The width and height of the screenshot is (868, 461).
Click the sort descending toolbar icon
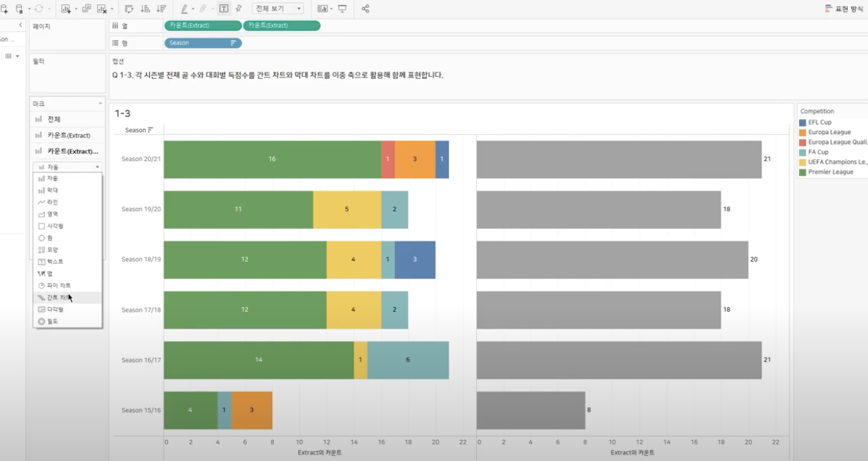click(x=161, y=9)
